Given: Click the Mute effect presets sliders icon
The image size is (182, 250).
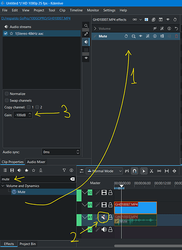Looking at the screenshot, I should (147, 36).
